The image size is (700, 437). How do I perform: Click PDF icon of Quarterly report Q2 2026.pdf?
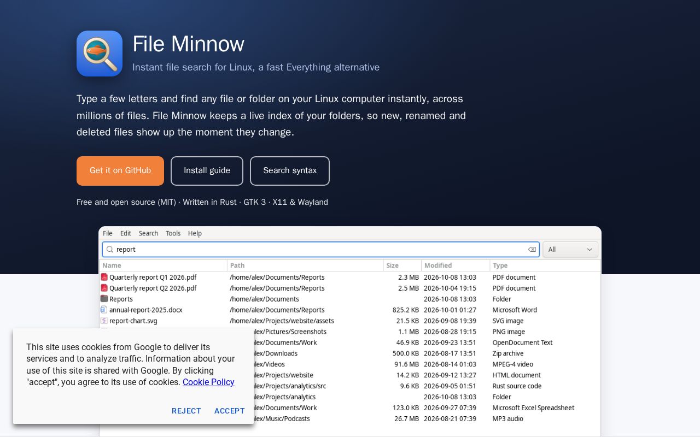pos(104,288)
